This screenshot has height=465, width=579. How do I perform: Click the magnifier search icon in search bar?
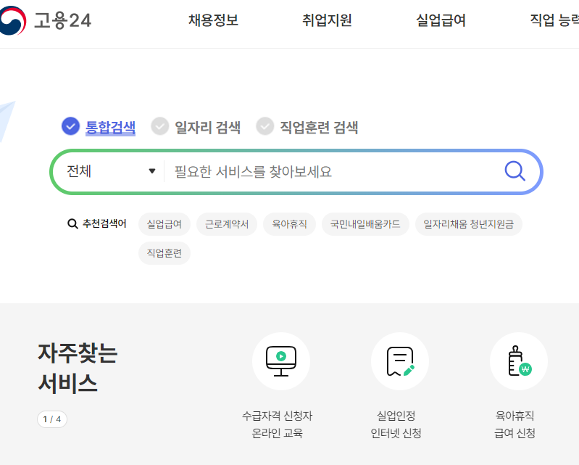(x=515, y=170)
